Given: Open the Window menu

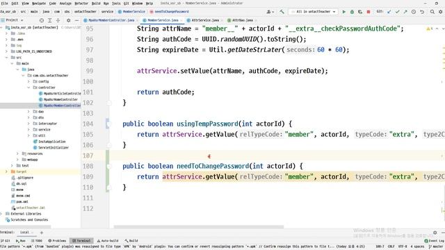Looking at the screenshot, I should point(138,3).
